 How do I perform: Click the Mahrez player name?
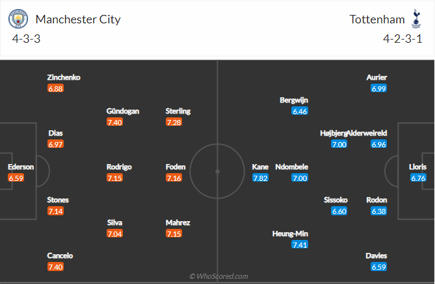(178, 222)
